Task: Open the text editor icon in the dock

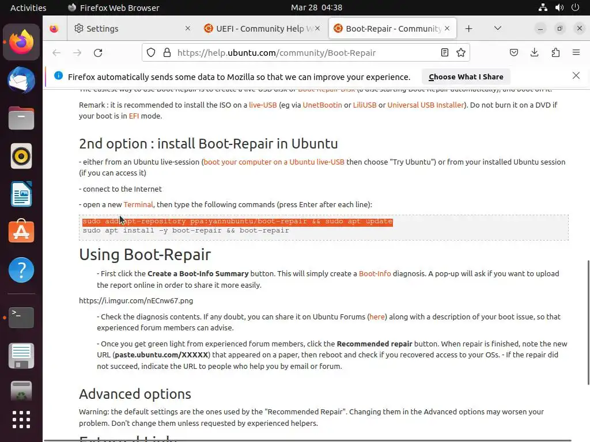Action: click(21, 356)
